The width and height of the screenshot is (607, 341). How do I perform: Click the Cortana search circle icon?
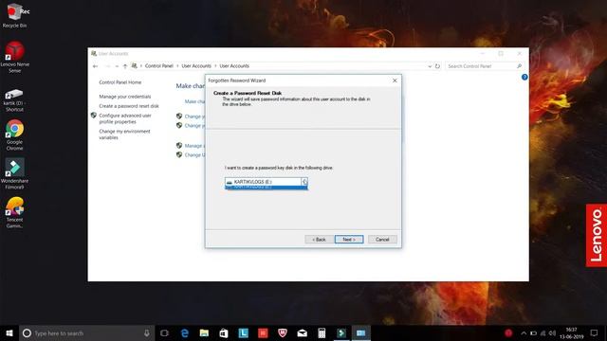[x=27, y=332]
